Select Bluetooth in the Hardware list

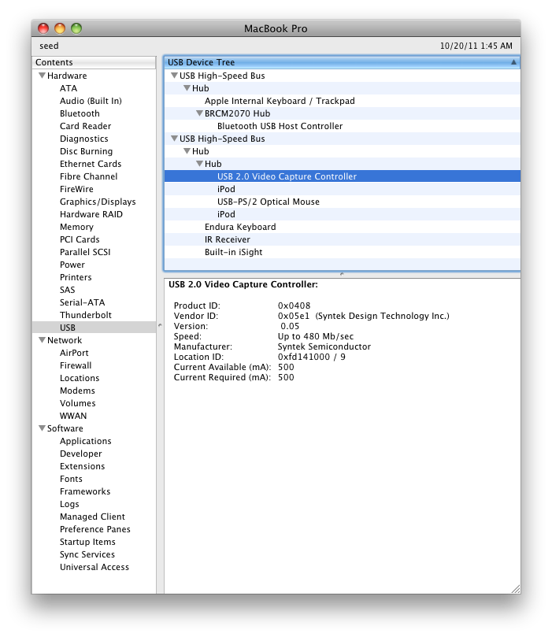point(80,113)
